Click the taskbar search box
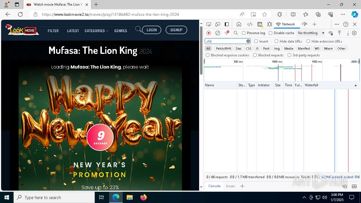This screenshot has height=203, width=361. coord(54,197)
